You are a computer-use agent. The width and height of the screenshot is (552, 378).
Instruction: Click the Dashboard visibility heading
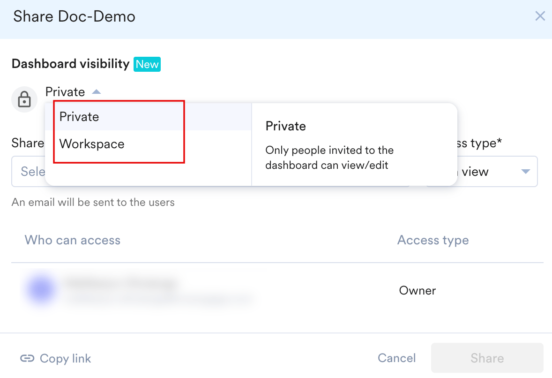click(x=70, y=64)
